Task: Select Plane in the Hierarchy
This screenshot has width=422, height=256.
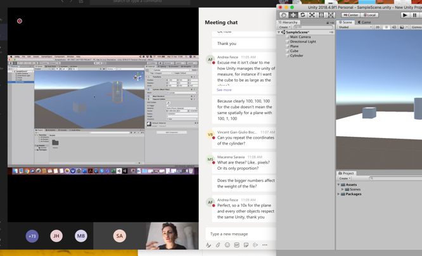Action: click(x=294, y=46)
